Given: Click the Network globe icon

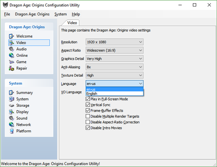Looking at the screenshot, I should [11, 125].
